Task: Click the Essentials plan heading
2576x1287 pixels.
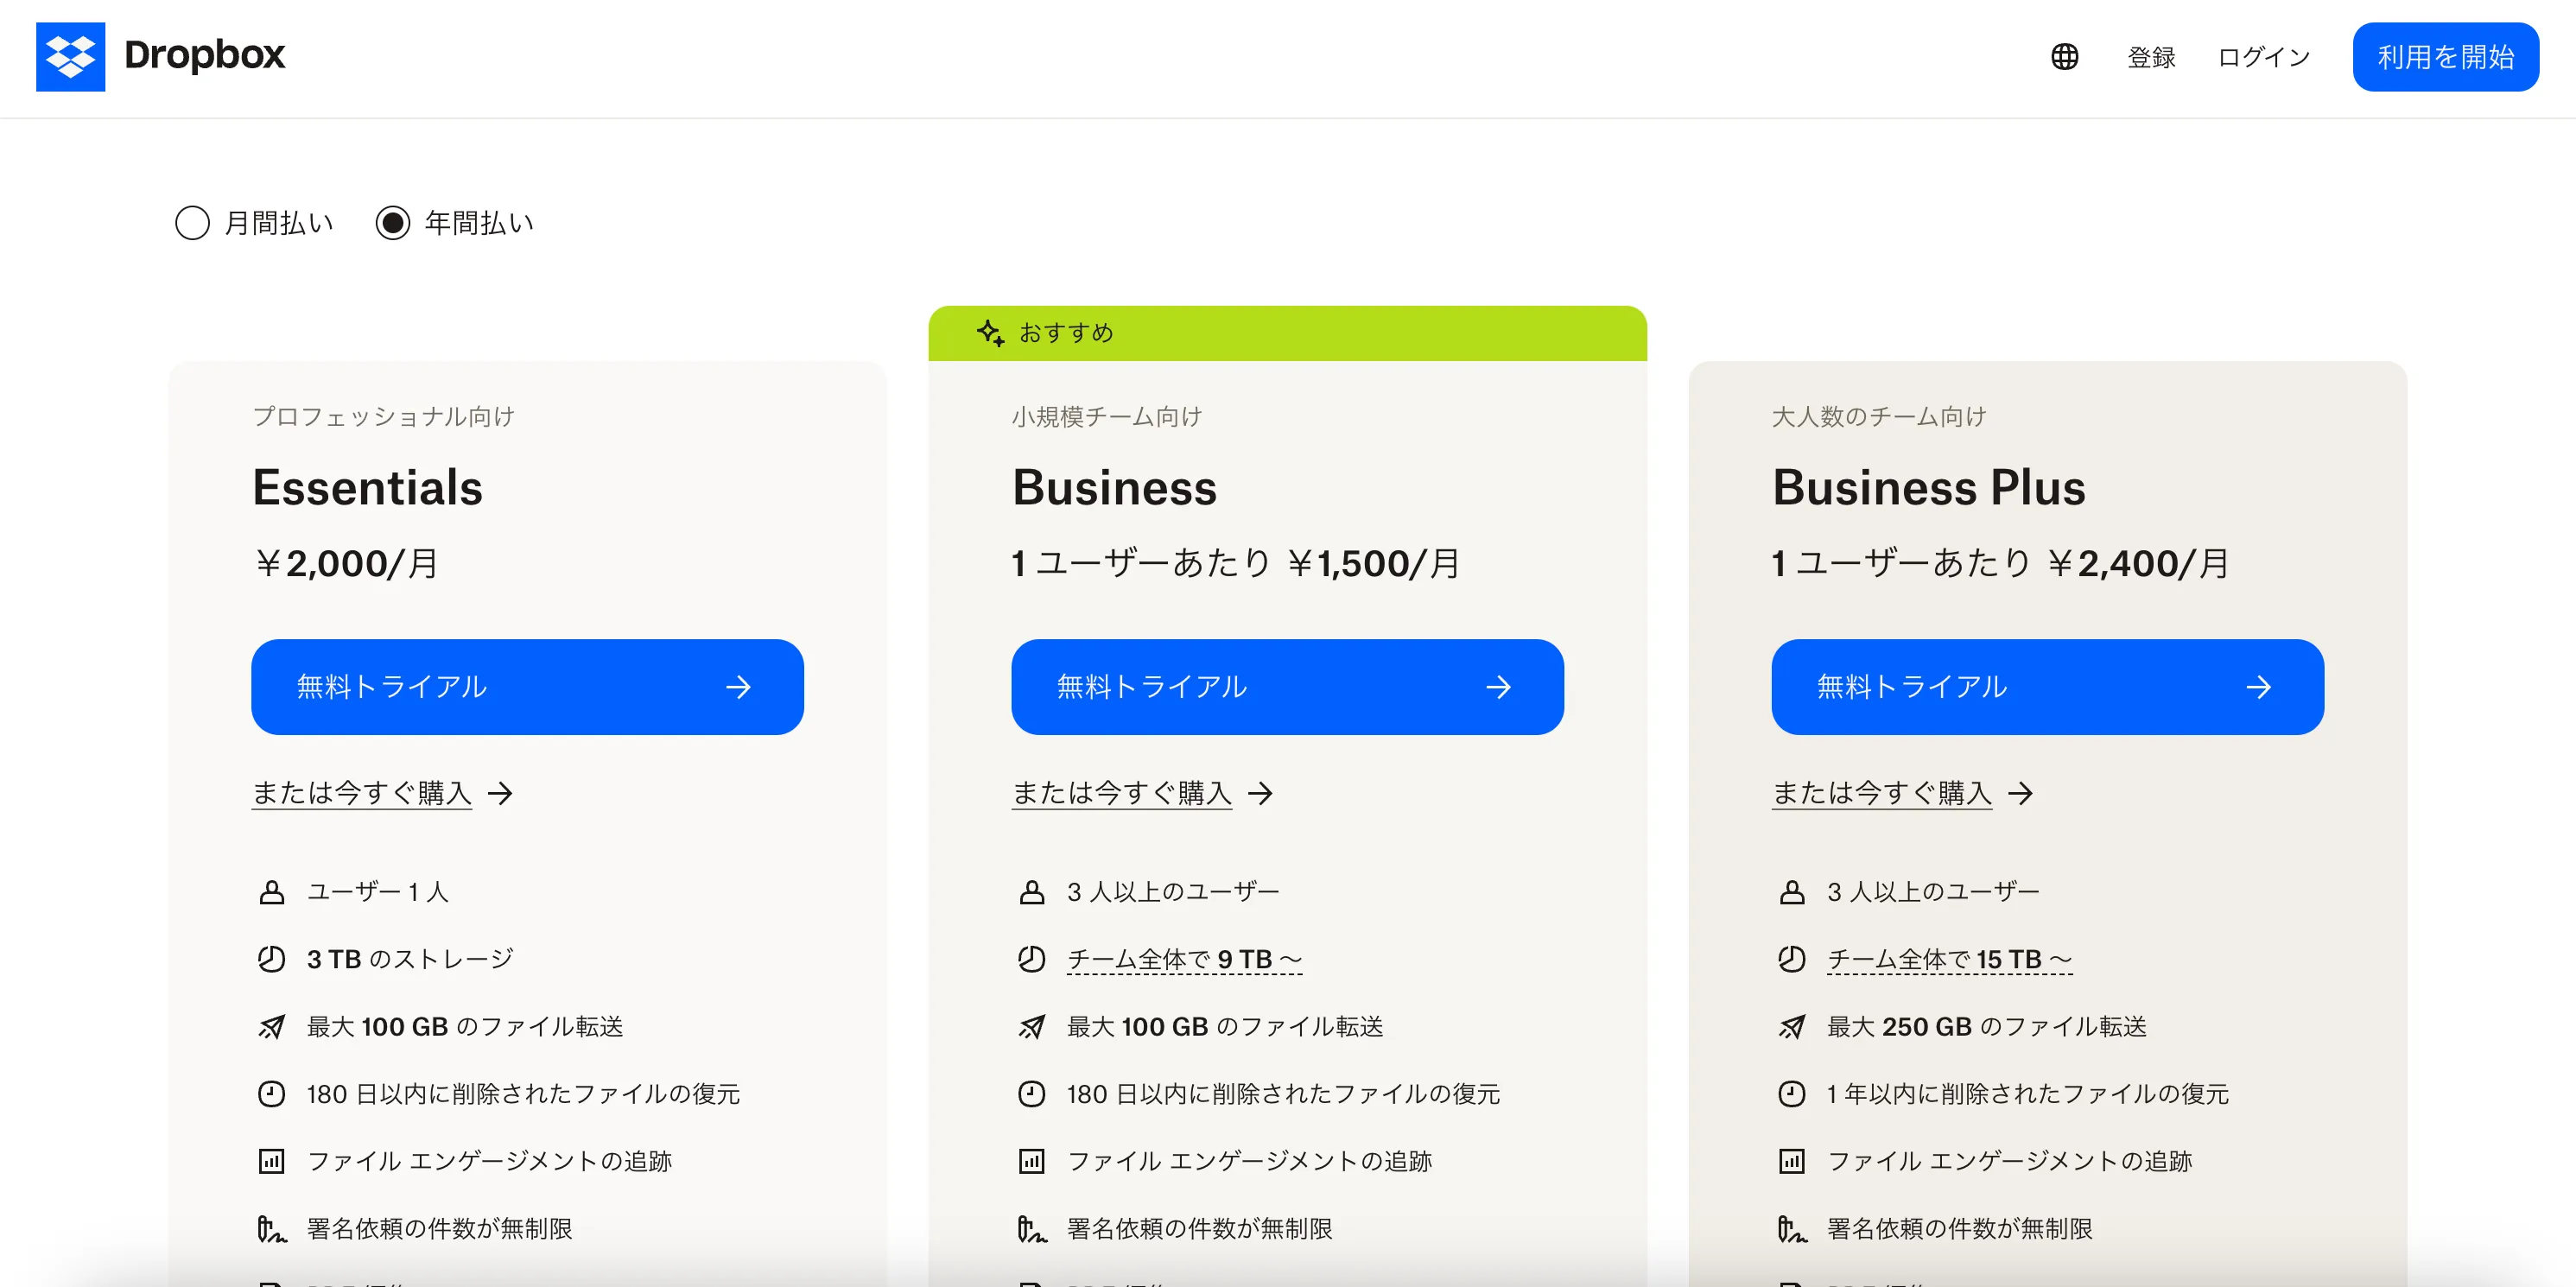Action: [367, 487]
